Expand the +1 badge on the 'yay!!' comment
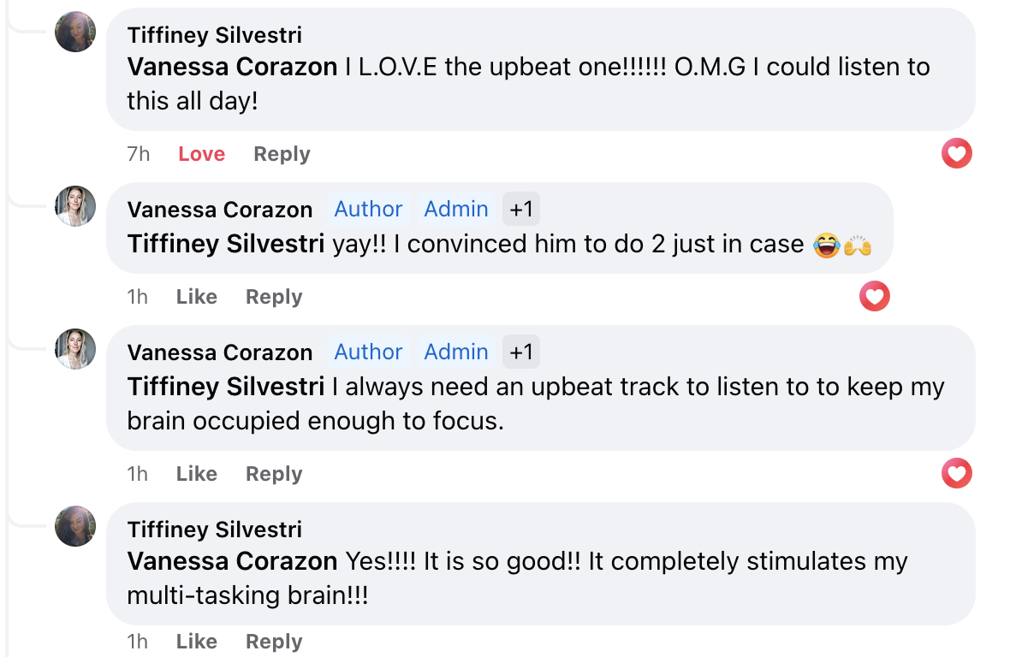The image size is (1022, 657). point(520,209)
